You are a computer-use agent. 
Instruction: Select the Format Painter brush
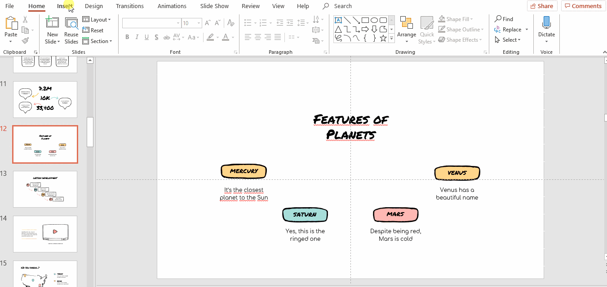25,41
